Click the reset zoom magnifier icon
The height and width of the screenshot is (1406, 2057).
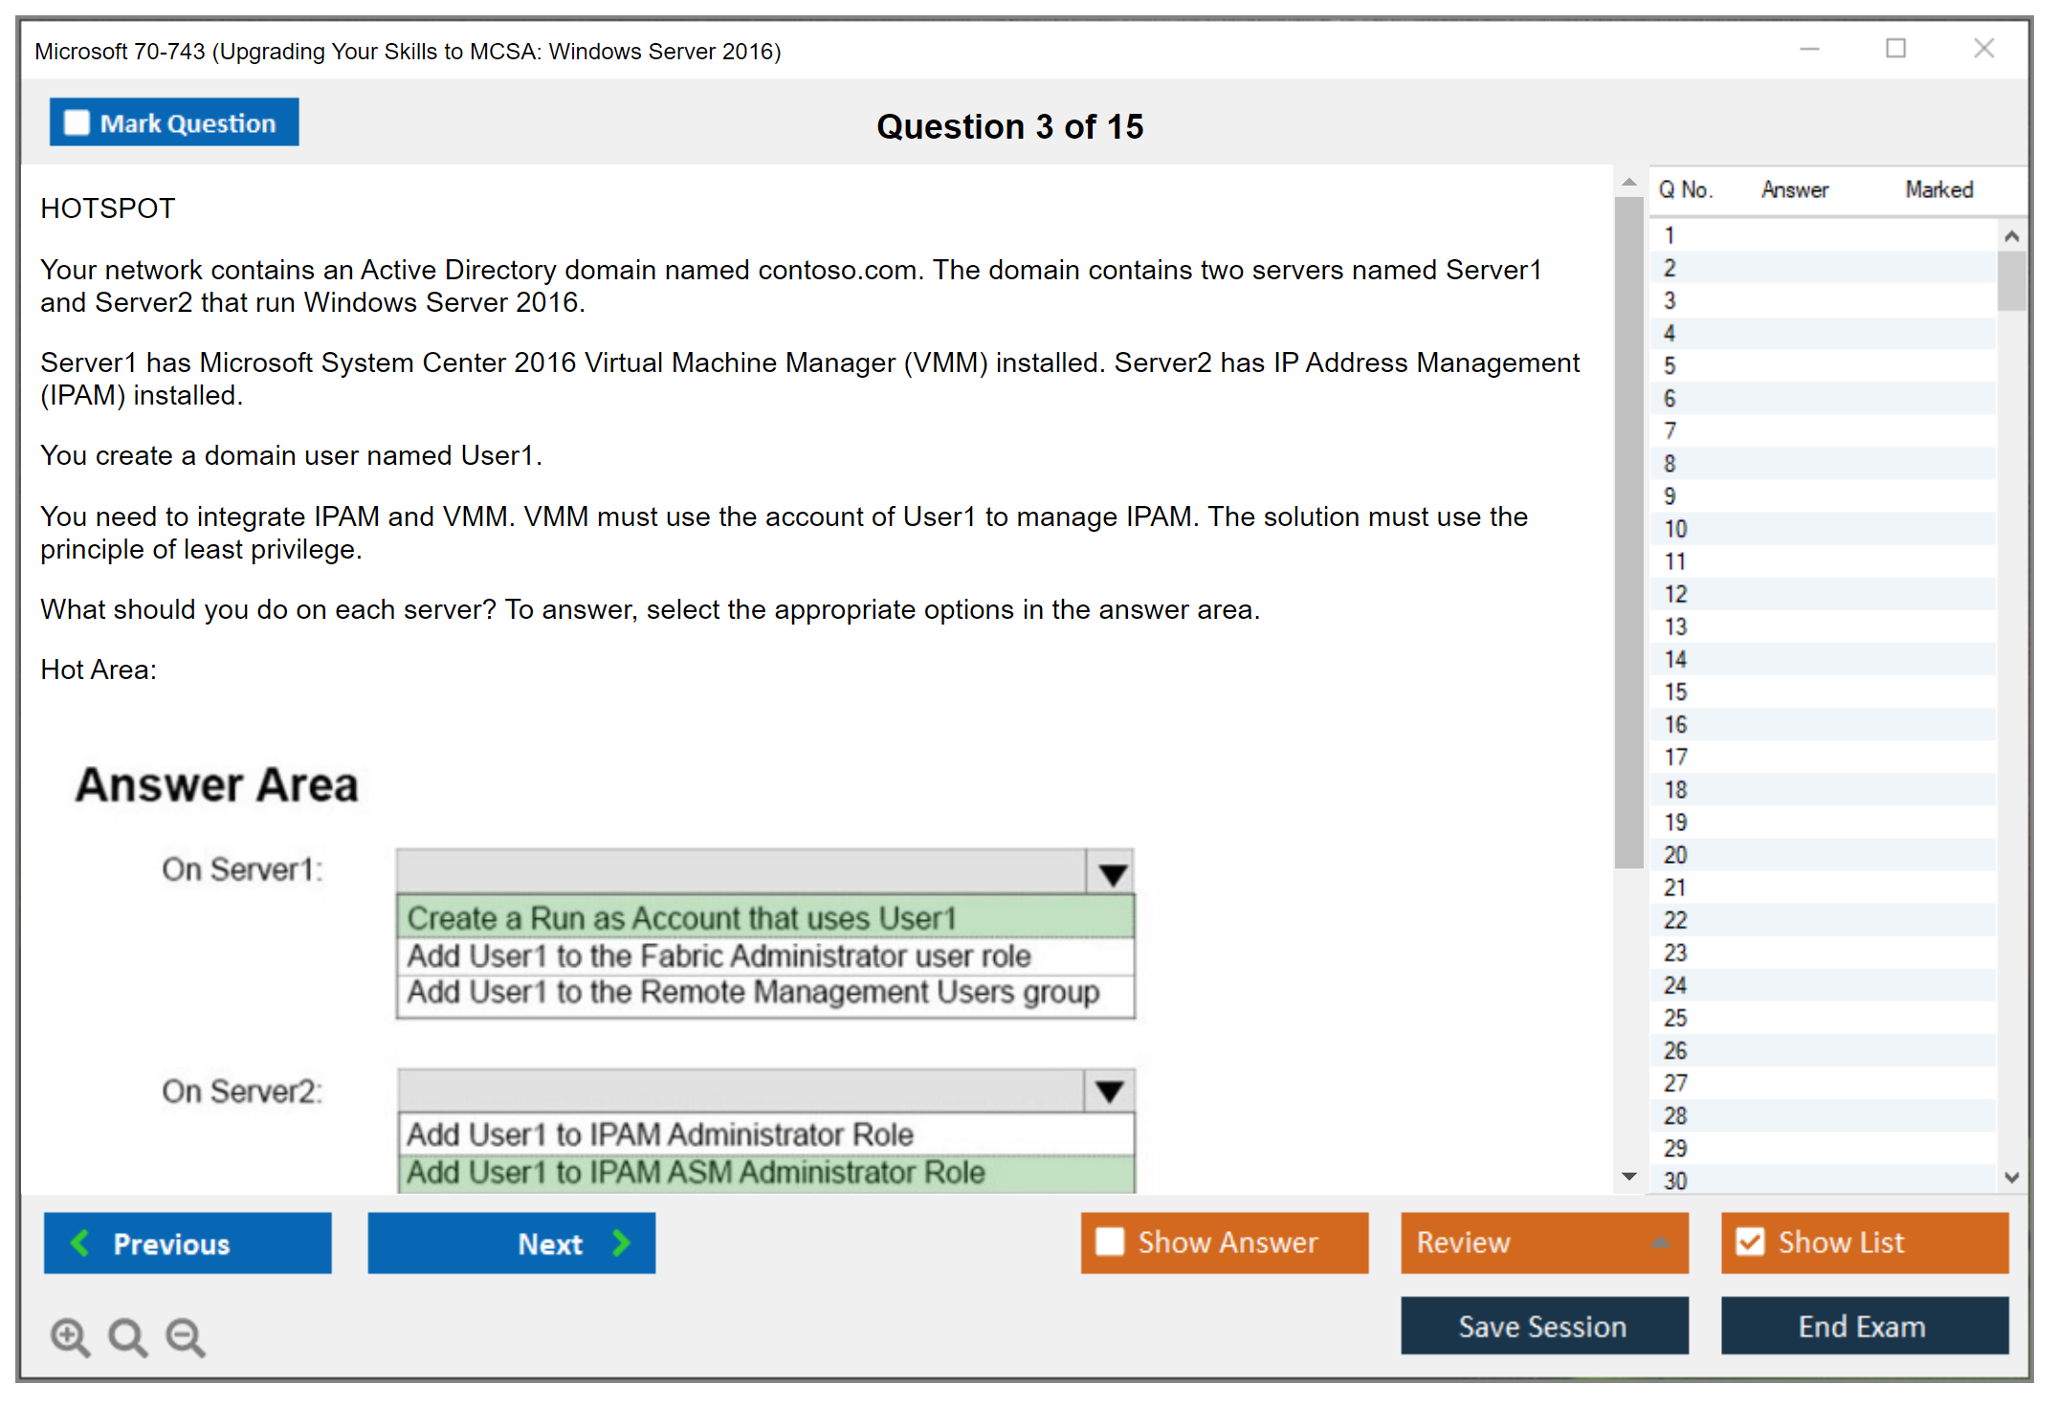[x=127, y=1336]
